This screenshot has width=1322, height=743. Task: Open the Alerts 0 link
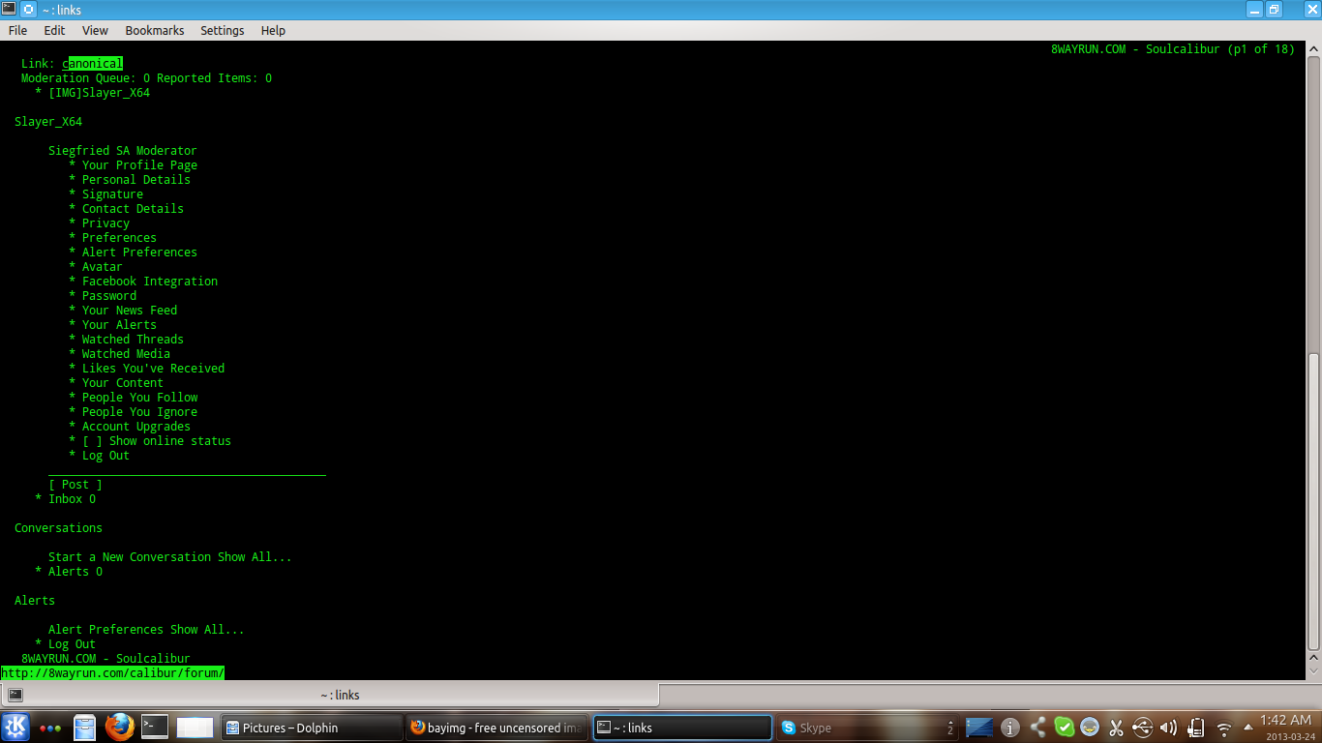coord(75,572)
